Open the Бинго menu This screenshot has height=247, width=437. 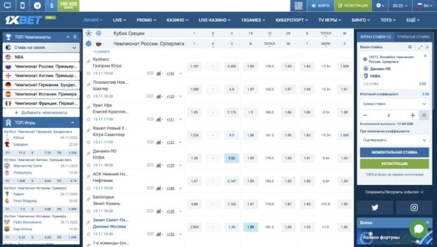[361, 20]
